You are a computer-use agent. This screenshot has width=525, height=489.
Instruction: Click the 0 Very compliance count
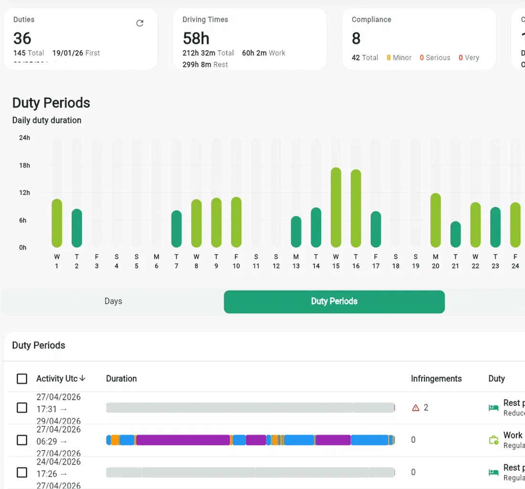coord(469,58)
